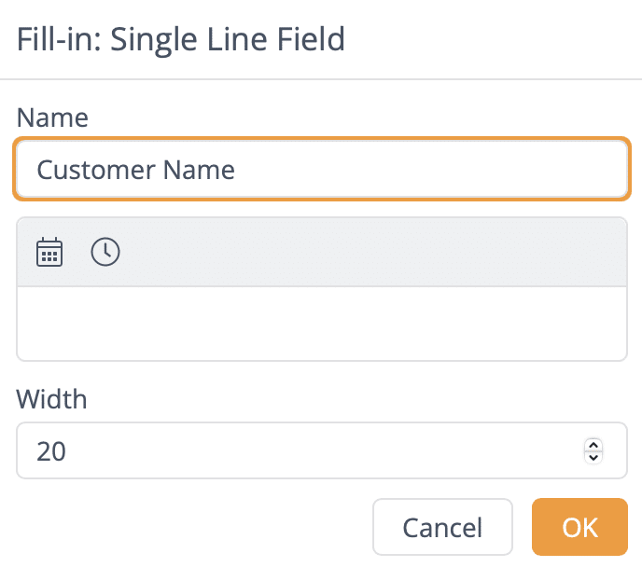The height and width of the screenshot is (567, 642).
Task: Click the empty text area below the toolbar
Action: click(x=322, y=323)
